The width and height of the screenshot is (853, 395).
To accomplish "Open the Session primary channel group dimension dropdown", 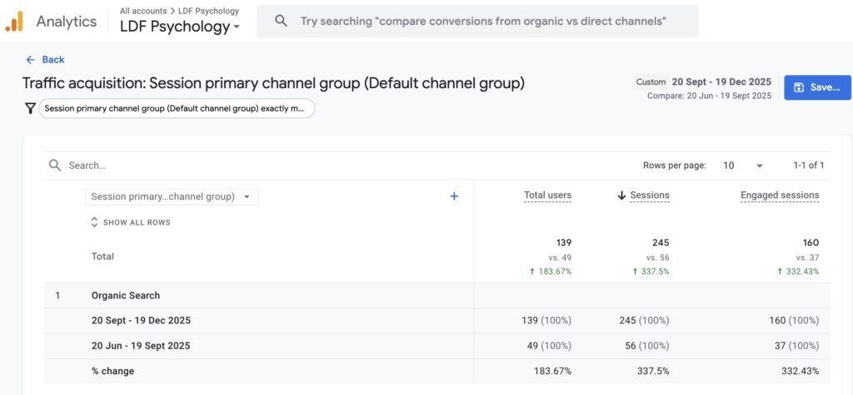I will (x=172, y=197).
